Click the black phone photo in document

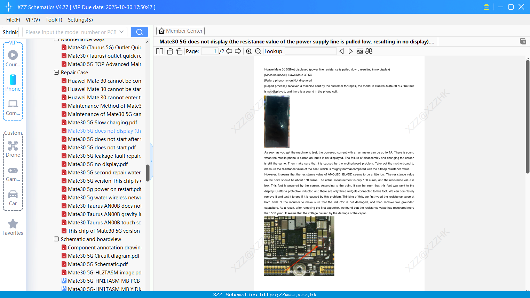point(277,122)
